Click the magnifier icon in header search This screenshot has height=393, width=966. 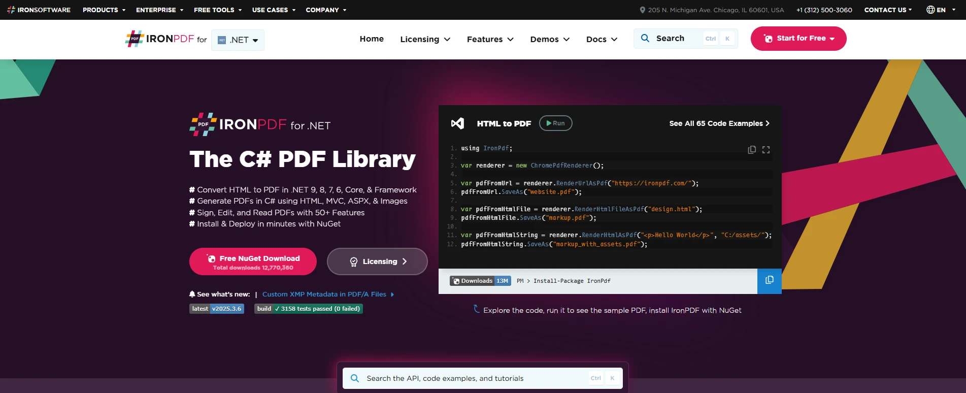[645, 39]
